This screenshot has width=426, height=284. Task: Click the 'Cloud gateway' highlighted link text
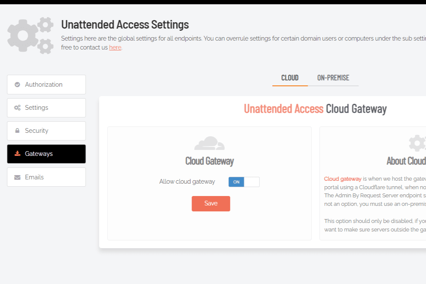[343, 179]
